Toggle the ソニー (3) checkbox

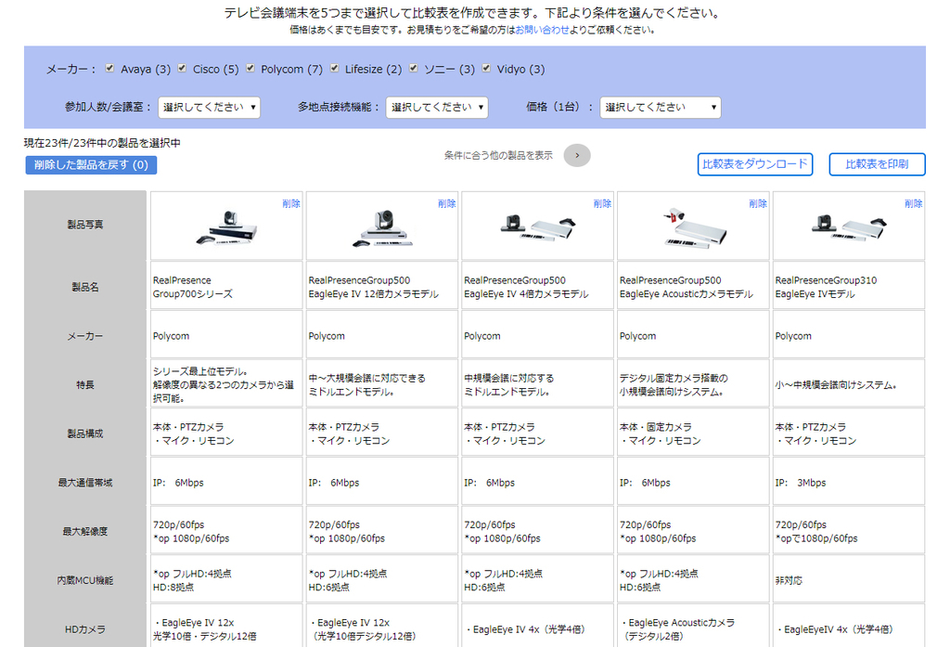413,68
